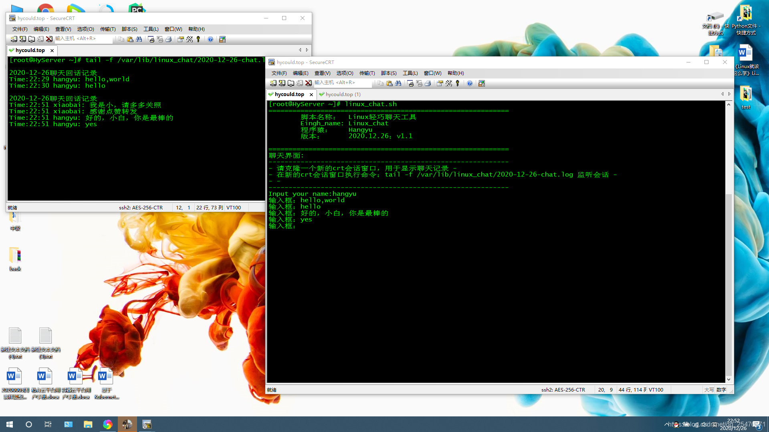Open File Explorer icon on taskbar
This screenshot has width=769, height=432.
pos(88,424)
